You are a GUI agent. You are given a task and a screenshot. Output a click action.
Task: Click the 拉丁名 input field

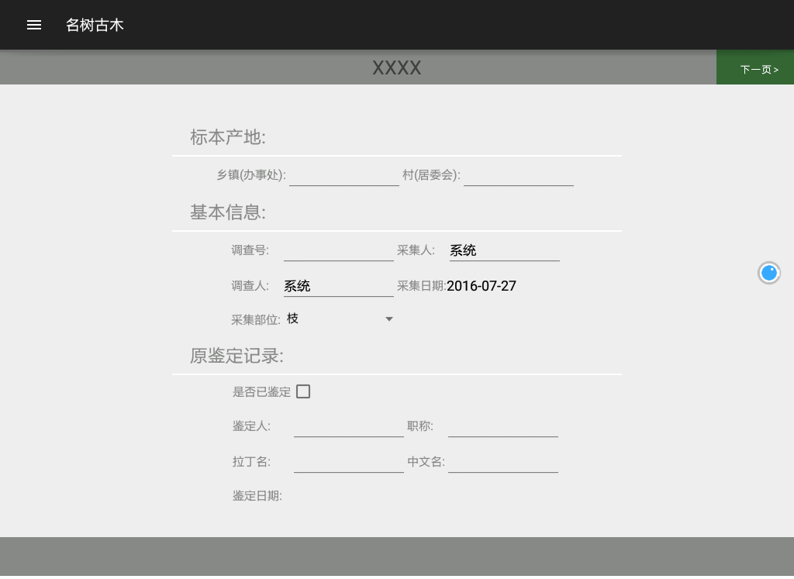(349, 461)
